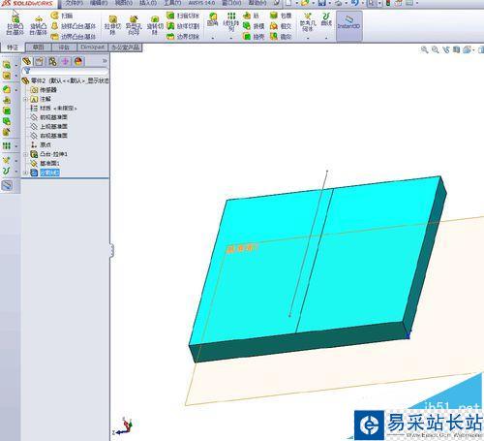The width and height of the screenshot is (484, 441).
Task: Switch to the DimXpert tab
Action: [93, 47]
